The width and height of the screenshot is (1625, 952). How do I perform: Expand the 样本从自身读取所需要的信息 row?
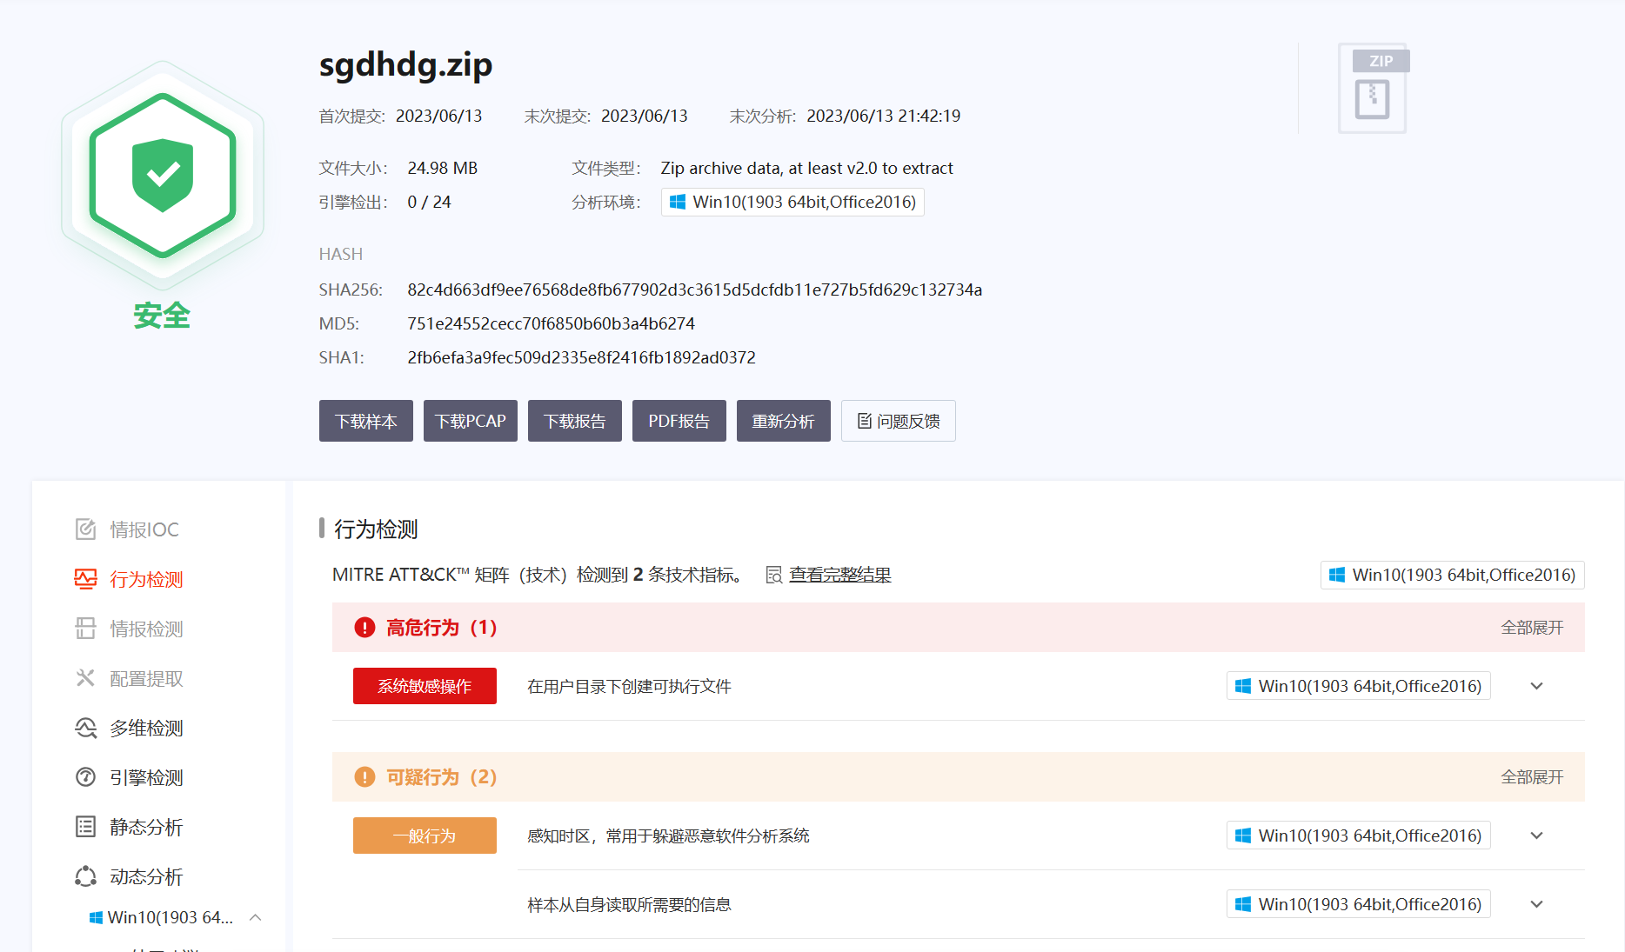click(1537, 904)
